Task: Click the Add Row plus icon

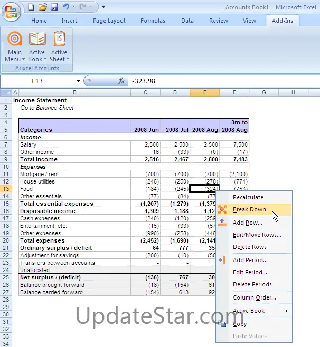Action: (x=222, y=222)
